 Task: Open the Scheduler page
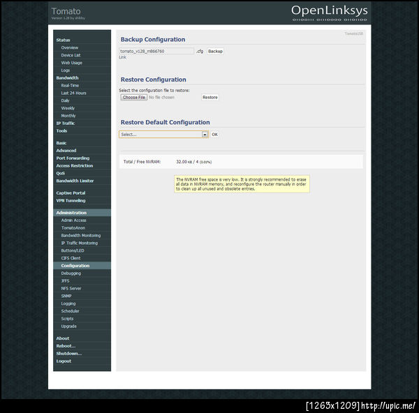70,311
